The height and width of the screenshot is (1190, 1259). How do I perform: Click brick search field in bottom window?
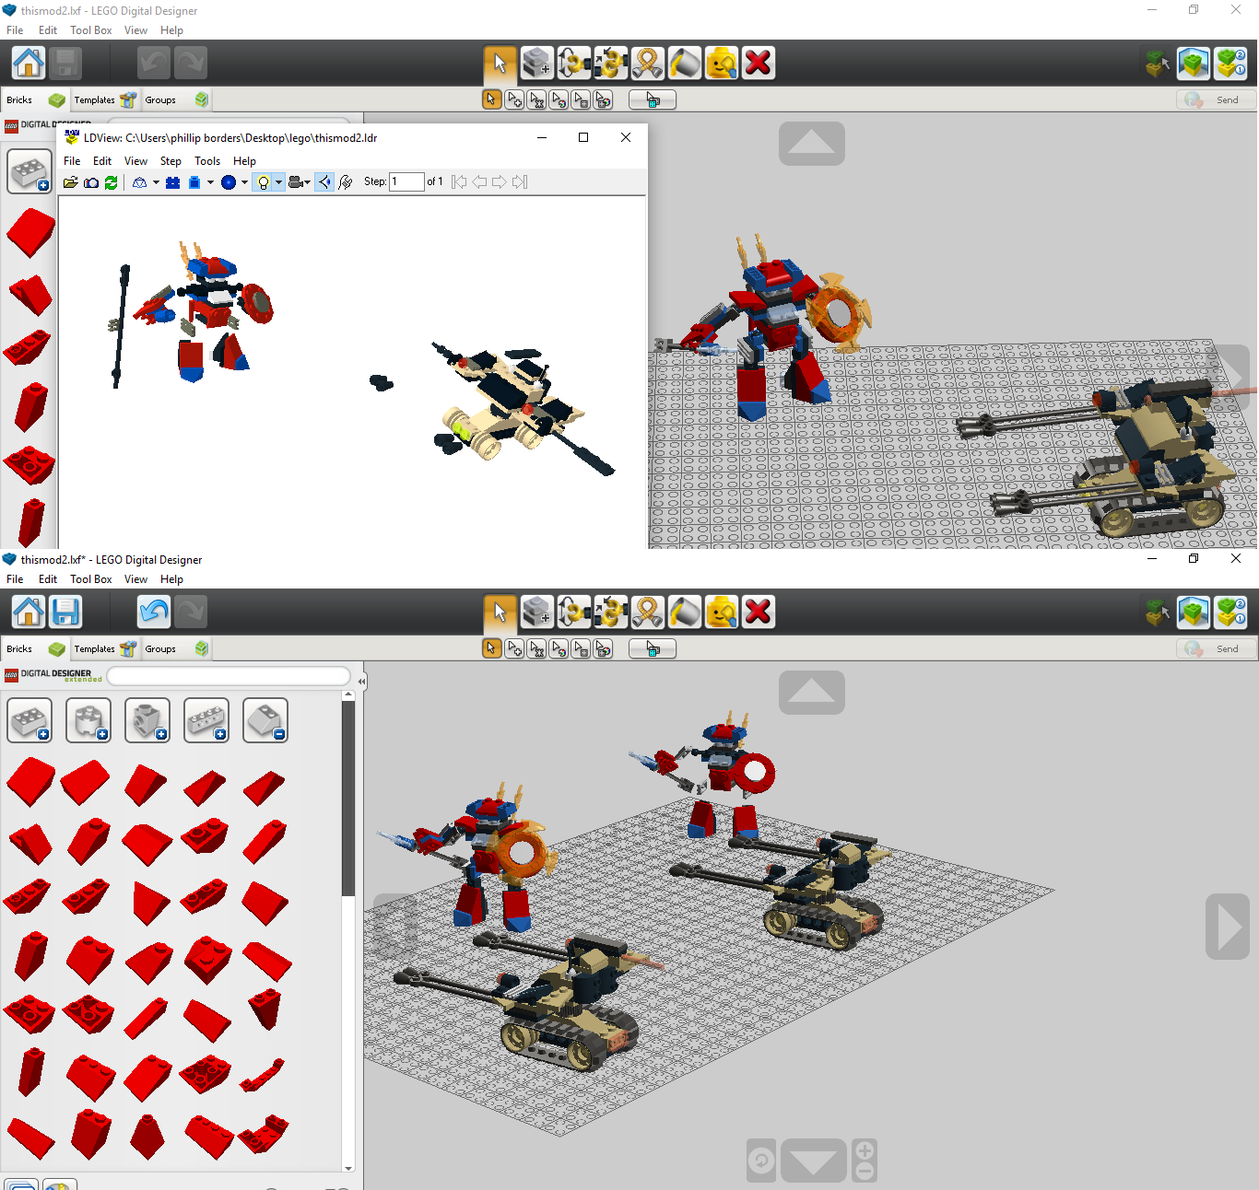click(229, 676)
